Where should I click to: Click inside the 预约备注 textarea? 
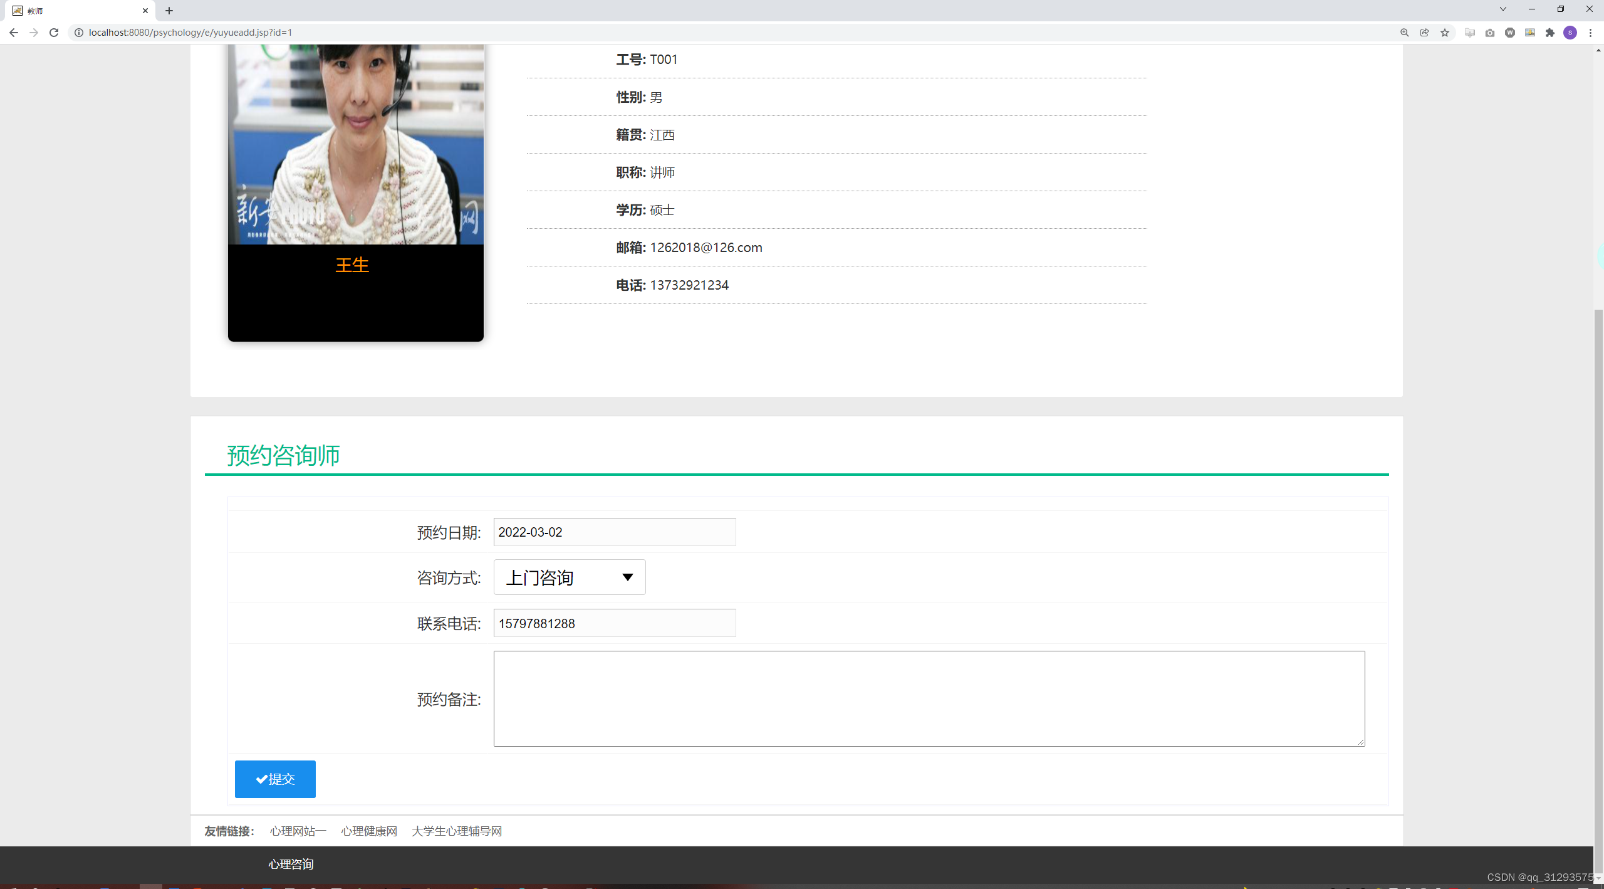click(929, 698)
